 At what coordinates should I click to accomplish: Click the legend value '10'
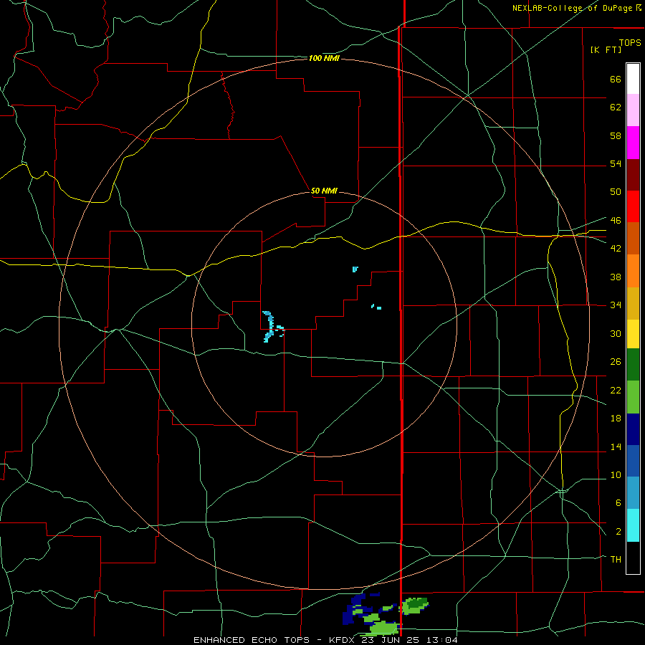616,474
